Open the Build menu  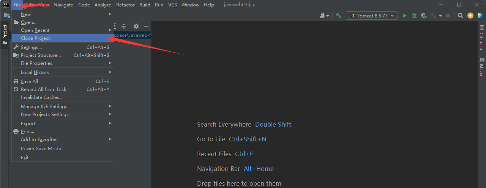click(145, 5)
